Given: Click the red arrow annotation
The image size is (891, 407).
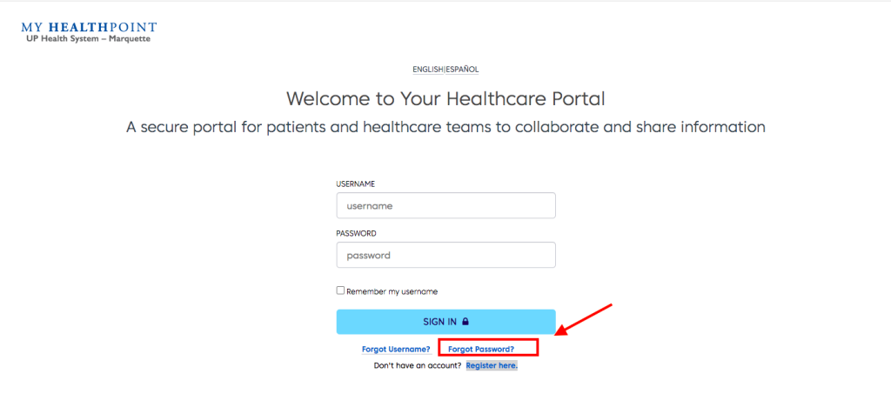Looking at the screenshot, I should pyautogui.click(x=583, y=319).
